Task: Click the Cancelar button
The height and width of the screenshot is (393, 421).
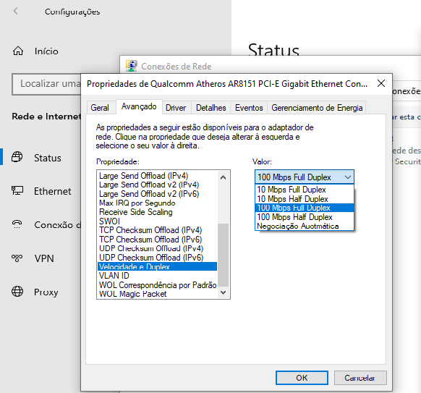Action: pyautogui.click(x=360, y=378)
